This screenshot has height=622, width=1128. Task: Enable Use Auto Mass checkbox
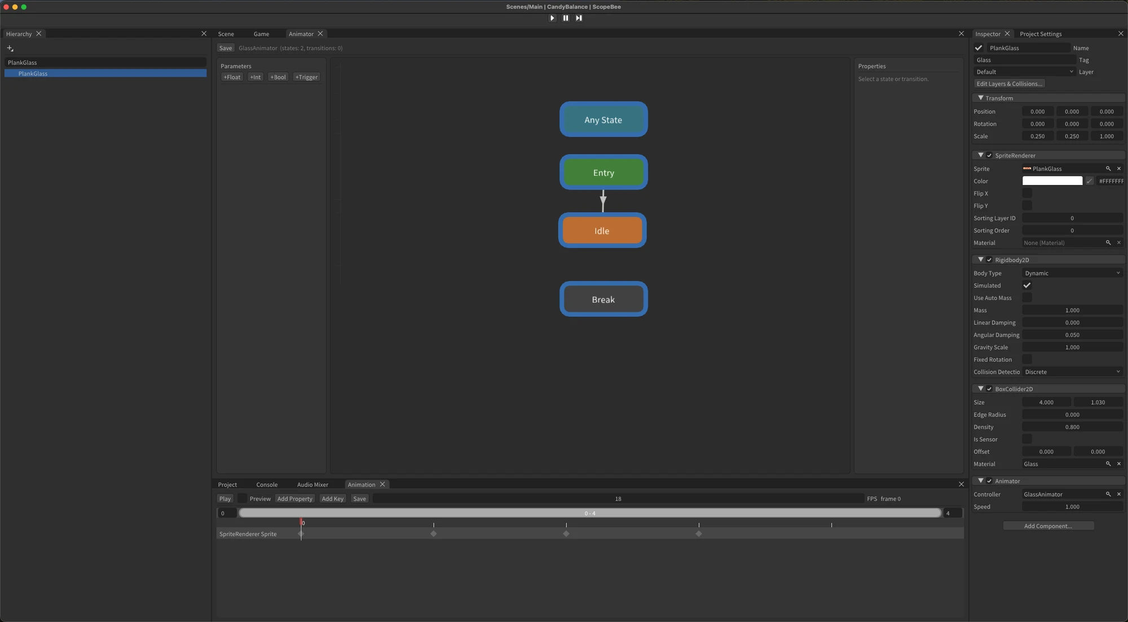tap(1027, 298)
